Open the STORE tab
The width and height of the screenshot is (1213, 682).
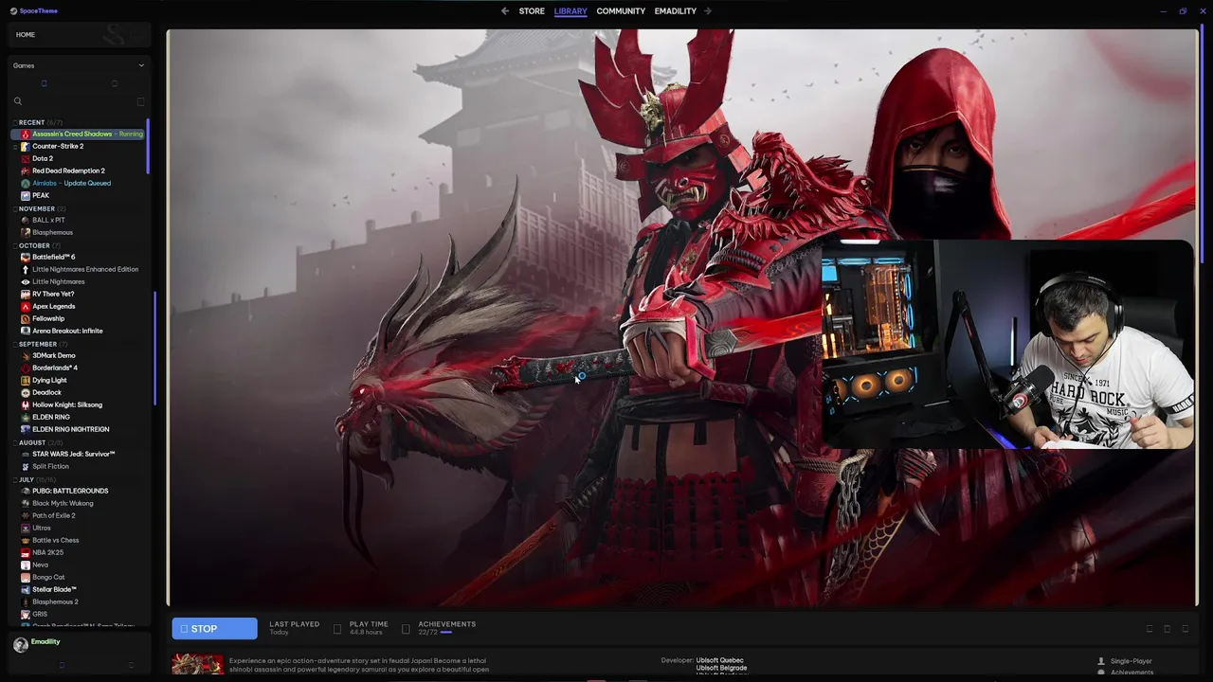coord(532,11)
